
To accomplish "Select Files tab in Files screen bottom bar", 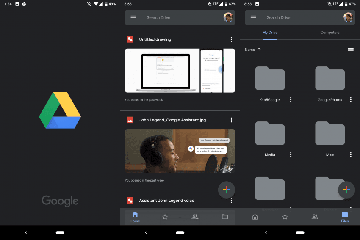I will pyautogui.click(x=345, y=217).
